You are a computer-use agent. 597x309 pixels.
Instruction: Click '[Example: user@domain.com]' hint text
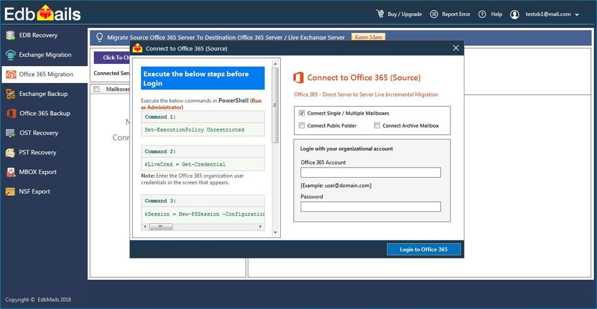tap(336, 186)
